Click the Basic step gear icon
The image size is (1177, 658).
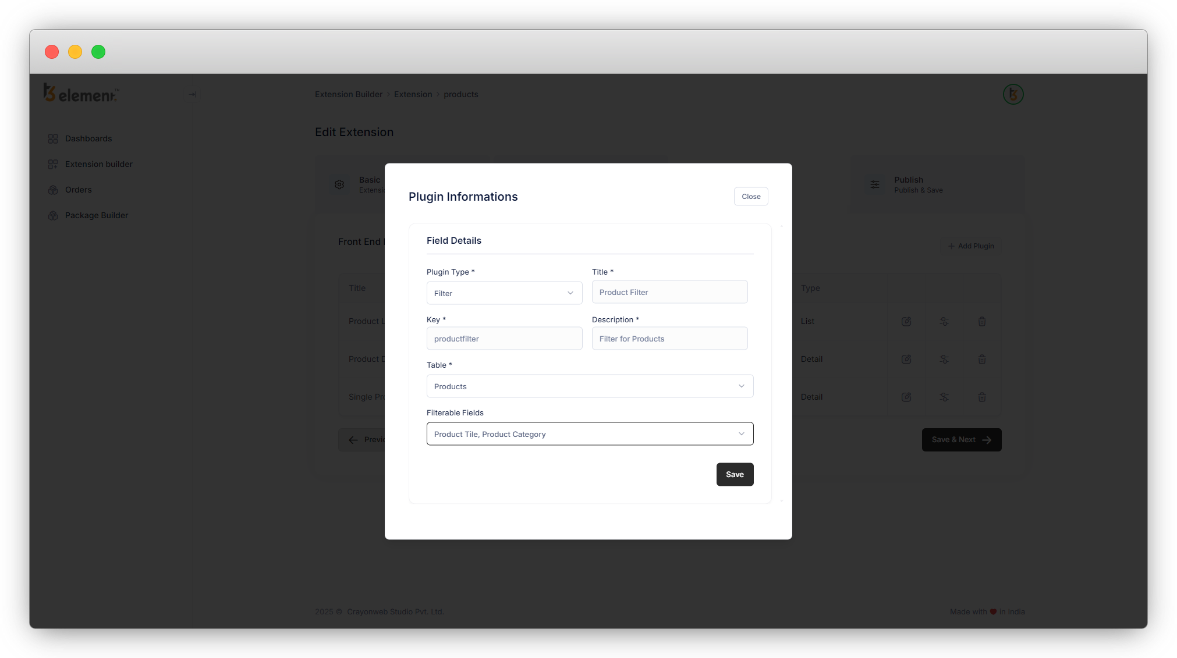pyautogui.click(x=339, y=184)
